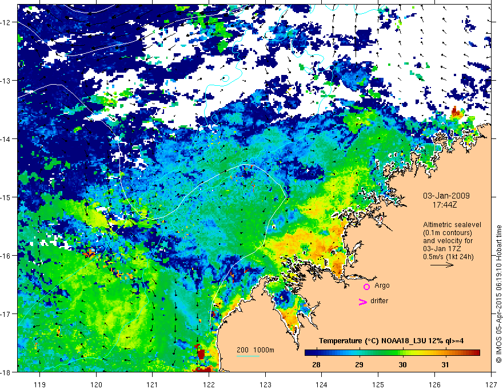Click the magenta drifter arrowhead legend symbol
Image resolution: width=503 pixels, height=389 pixels.
(362, 302)
